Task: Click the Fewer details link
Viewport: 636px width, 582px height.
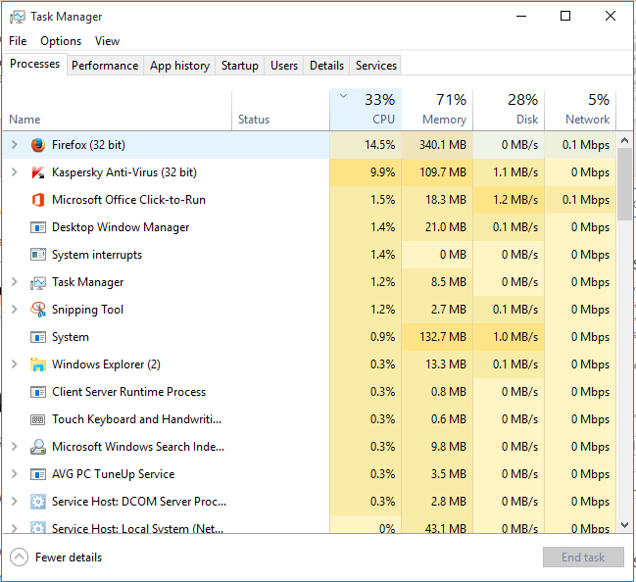Action: pyautogui.click(x=69, y=558)
